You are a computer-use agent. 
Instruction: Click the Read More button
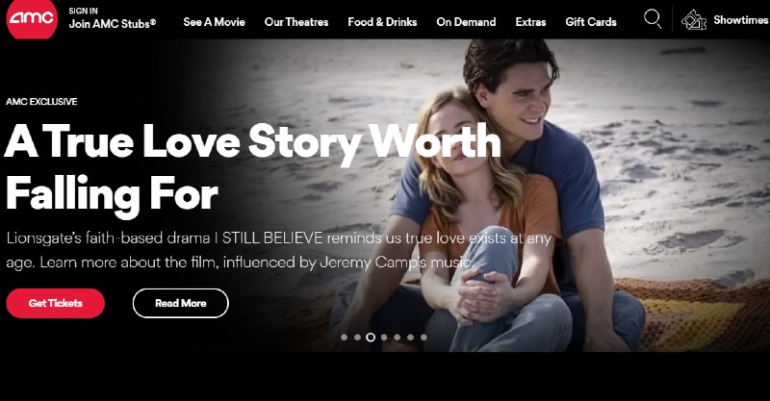(181, 303)
